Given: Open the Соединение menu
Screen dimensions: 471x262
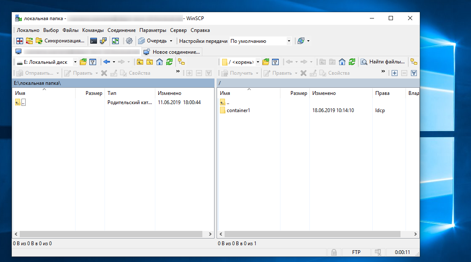Looking at the screenshot, I should 121,30.
